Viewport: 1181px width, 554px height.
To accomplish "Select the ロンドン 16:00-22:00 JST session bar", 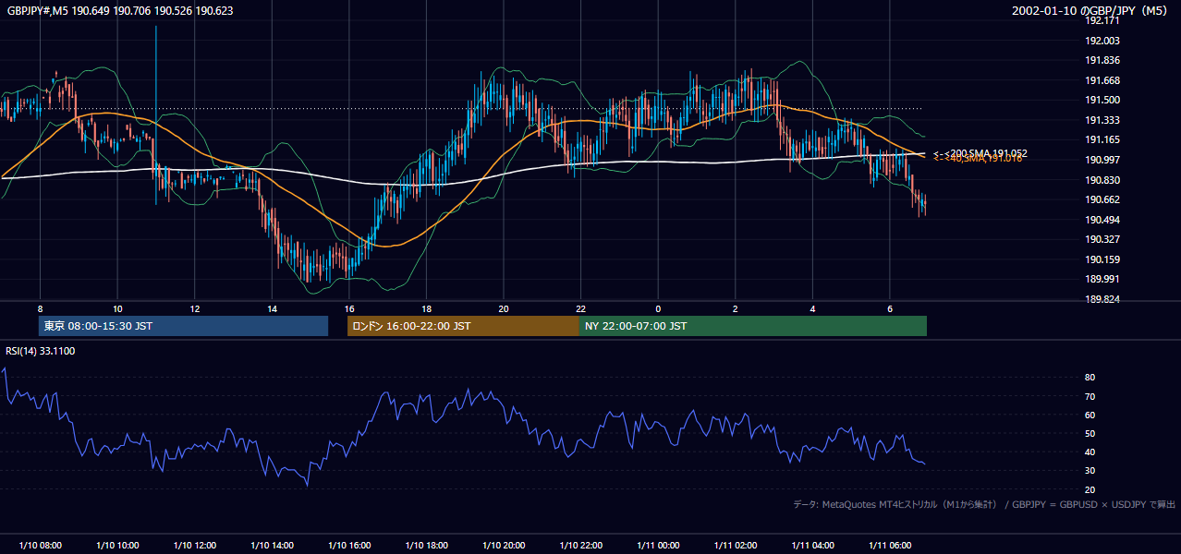I will 463,326.
